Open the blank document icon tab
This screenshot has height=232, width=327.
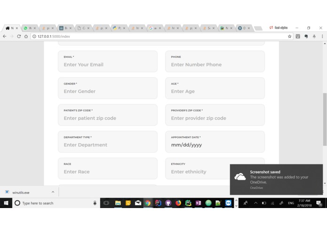83,28
